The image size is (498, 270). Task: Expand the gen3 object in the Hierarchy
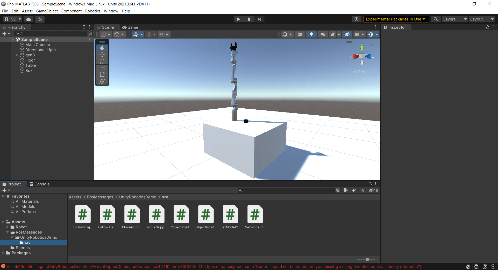coord(17,55)
